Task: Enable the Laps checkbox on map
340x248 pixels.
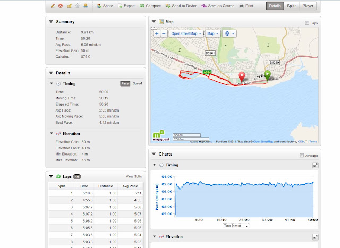Action: point(307,23)
